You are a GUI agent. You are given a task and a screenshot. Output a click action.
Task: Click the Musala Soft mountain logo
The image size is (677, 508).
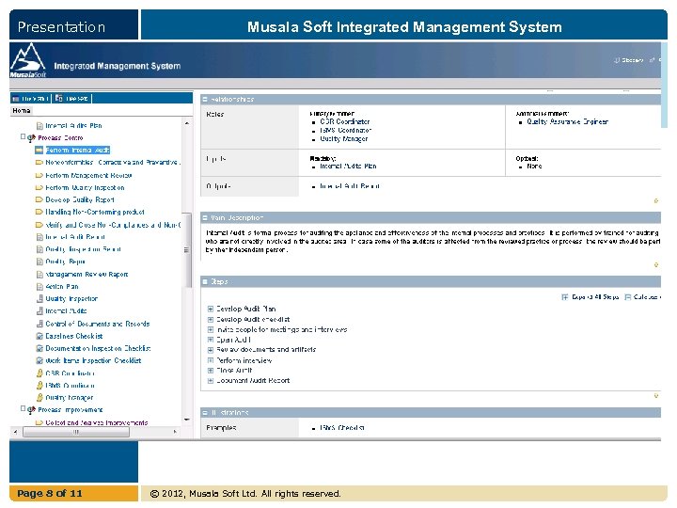click(x=28, y=60)
